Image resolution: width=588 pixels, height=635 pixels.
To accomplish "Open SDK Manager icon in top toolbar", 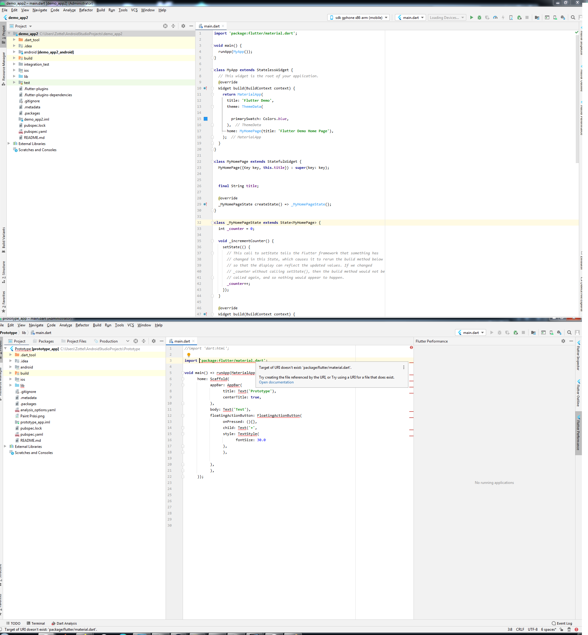I will point(563,17).
